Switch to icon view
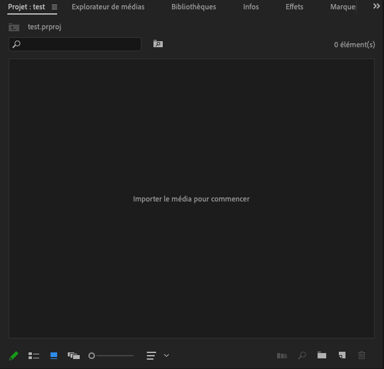The height and width of the screenshot is (369, 384). click(x=54, y=356)
